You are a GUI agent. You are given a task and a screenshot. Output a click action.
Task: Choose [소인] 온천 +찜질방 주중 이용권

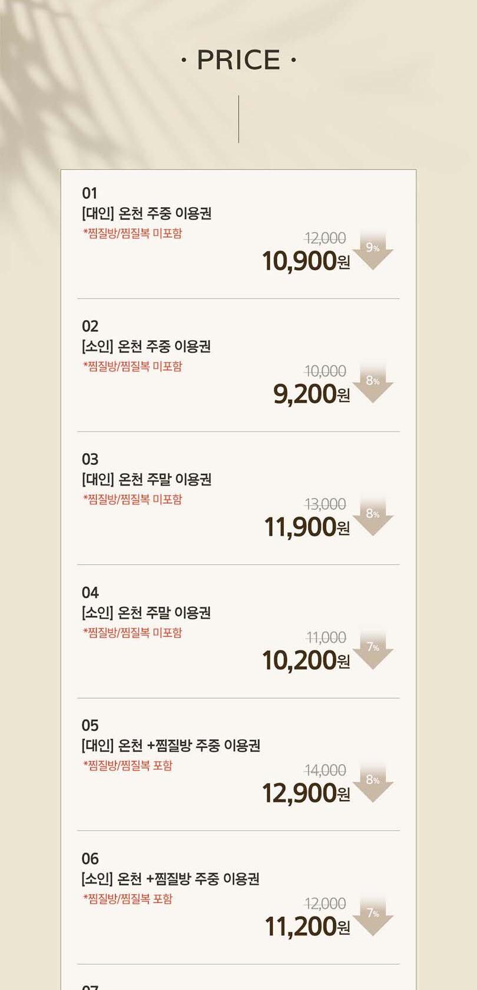click(170, 879)
